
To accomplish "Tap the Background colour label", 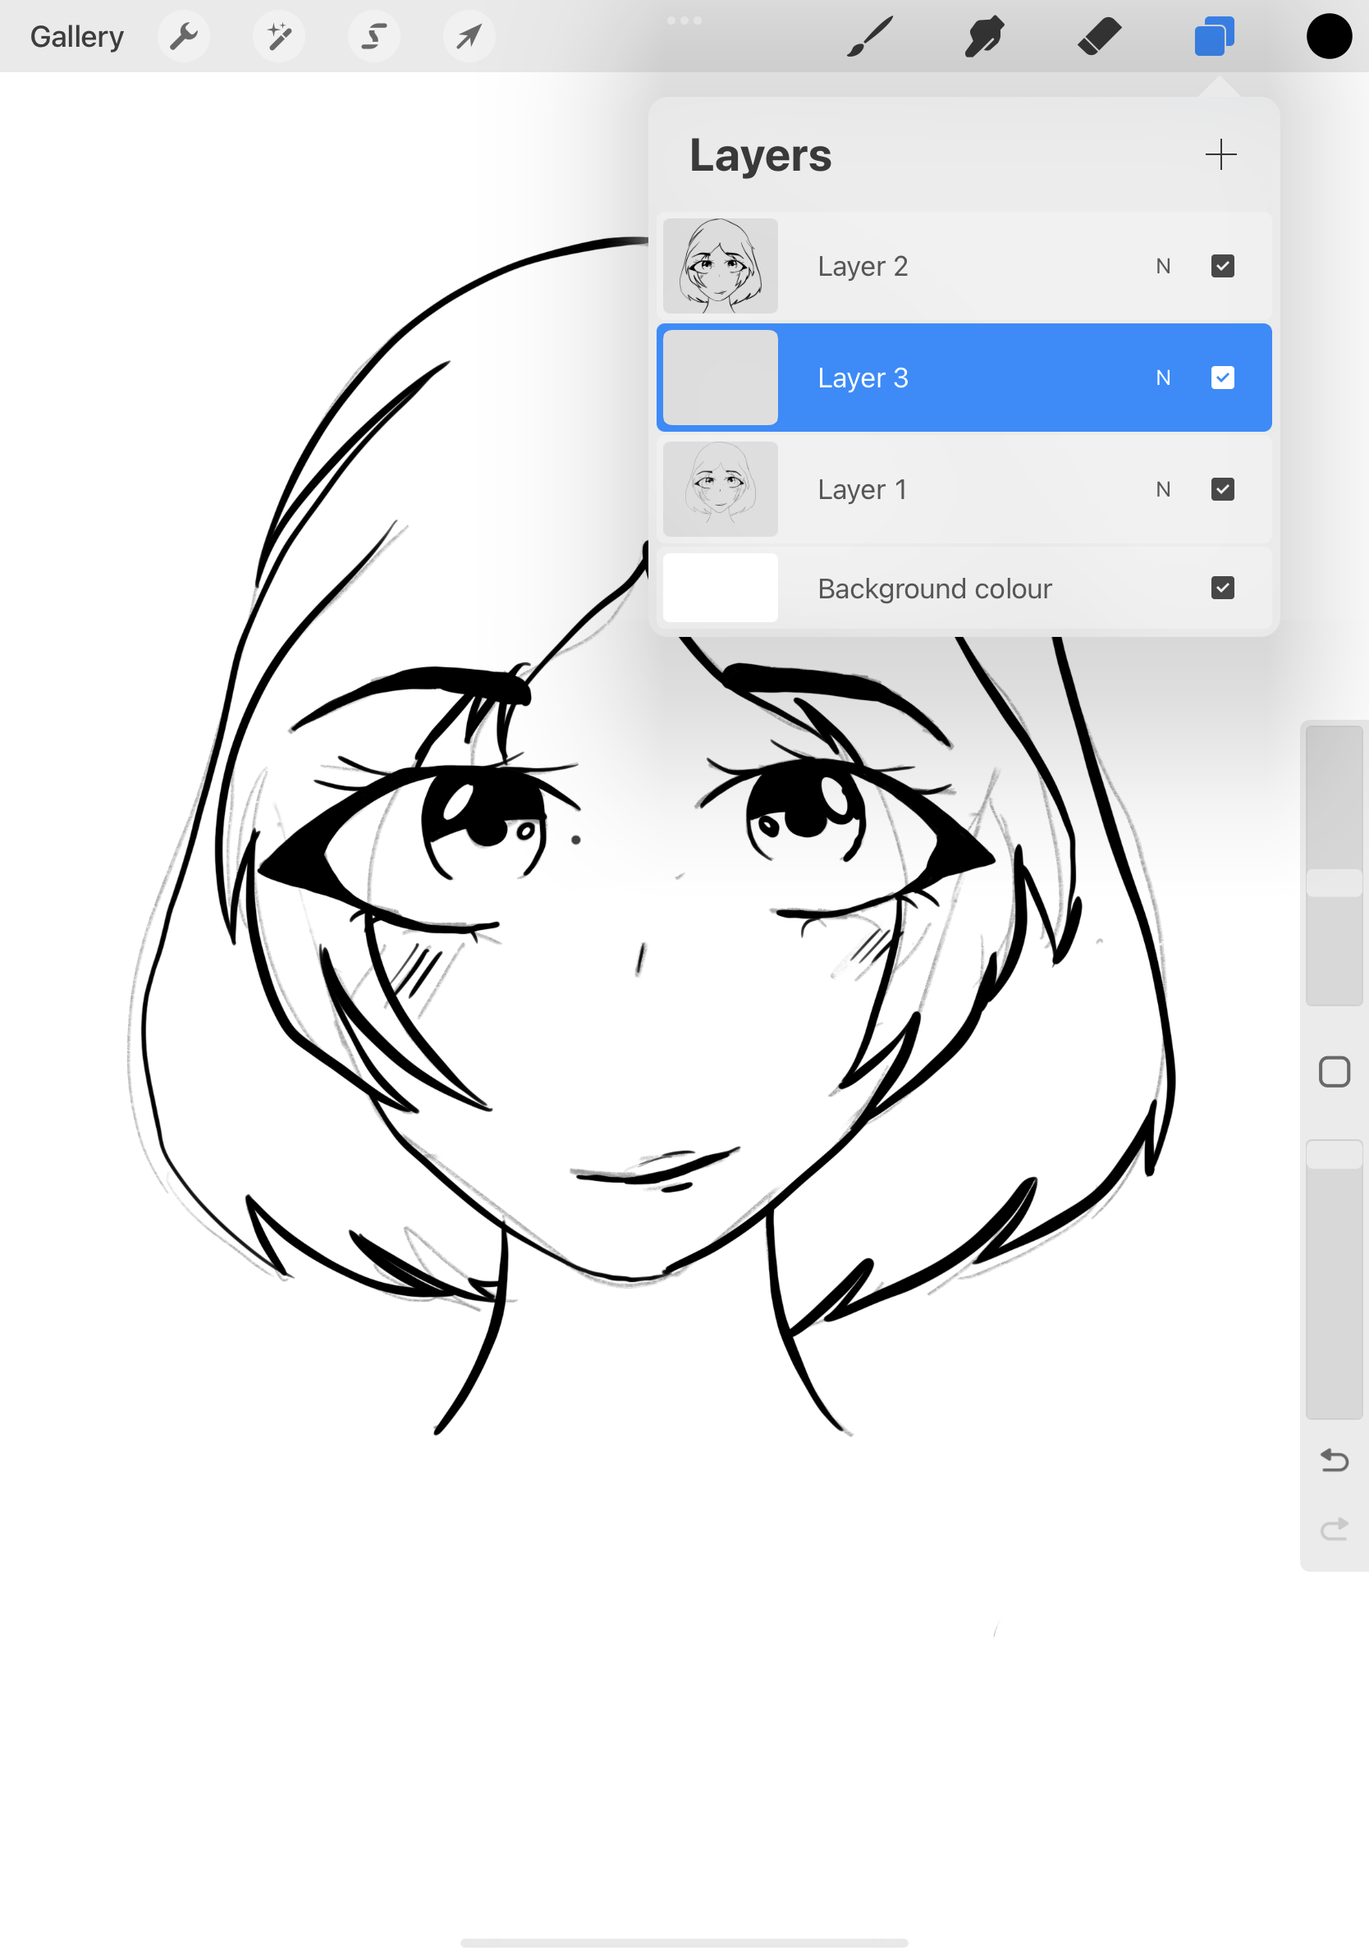I will click(x=935, y=588).
